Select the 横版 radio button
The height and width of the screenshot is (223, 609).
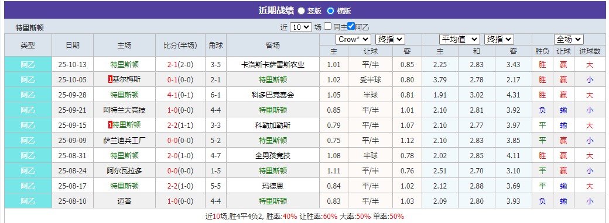point(330,11)
